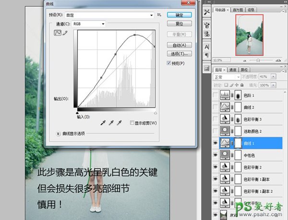Click the 中性色 layer adjustment icon
The image size is (288, 220).
(x=225, y=154)
